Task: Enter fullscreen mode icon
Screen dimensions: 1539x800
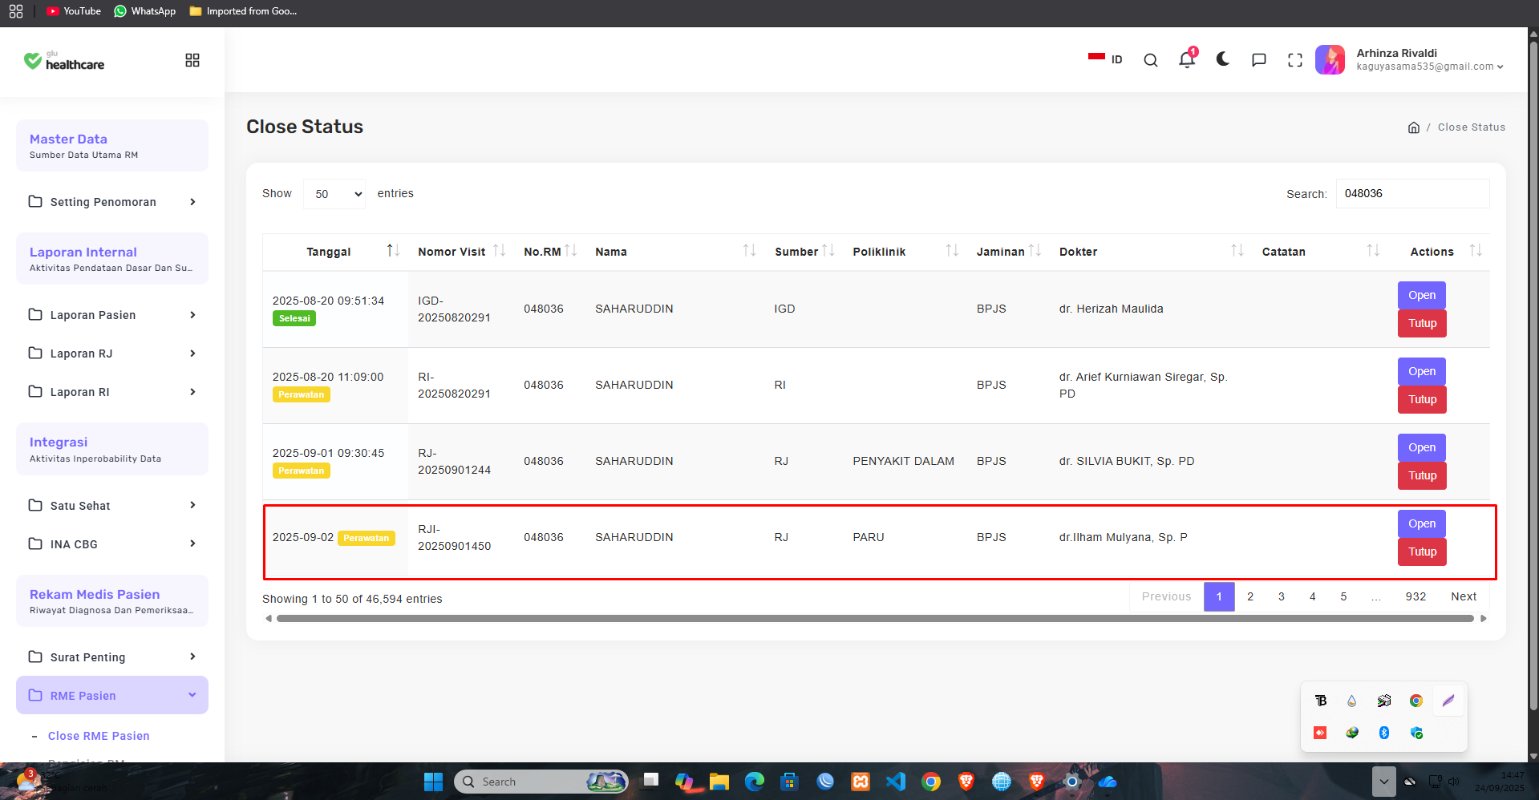Action: click(1295, 60)
